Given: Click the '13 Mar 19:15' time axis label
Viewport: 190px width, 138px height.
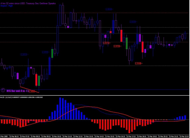Looking at the screenshot, I should point(152,136).
